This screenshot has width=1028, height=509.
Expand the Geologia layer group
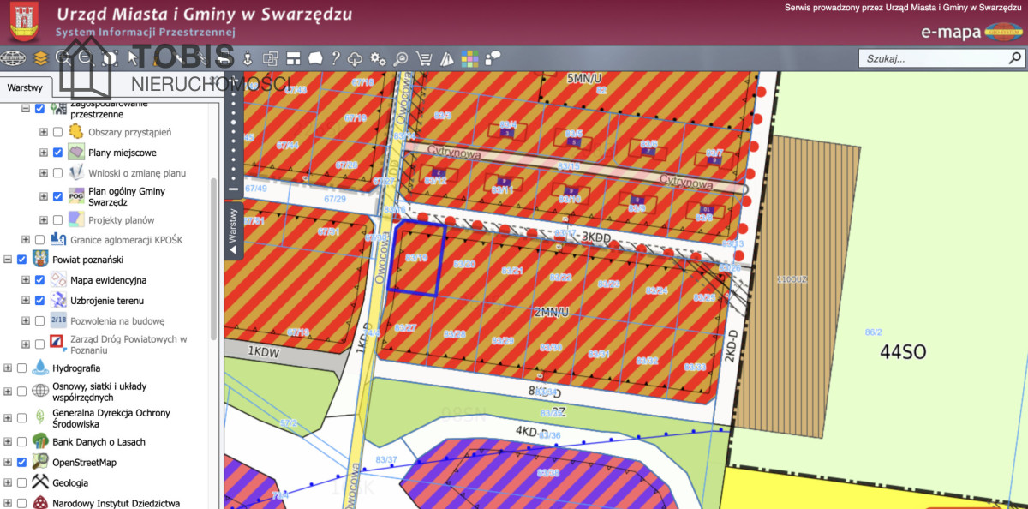pos(8,483)
